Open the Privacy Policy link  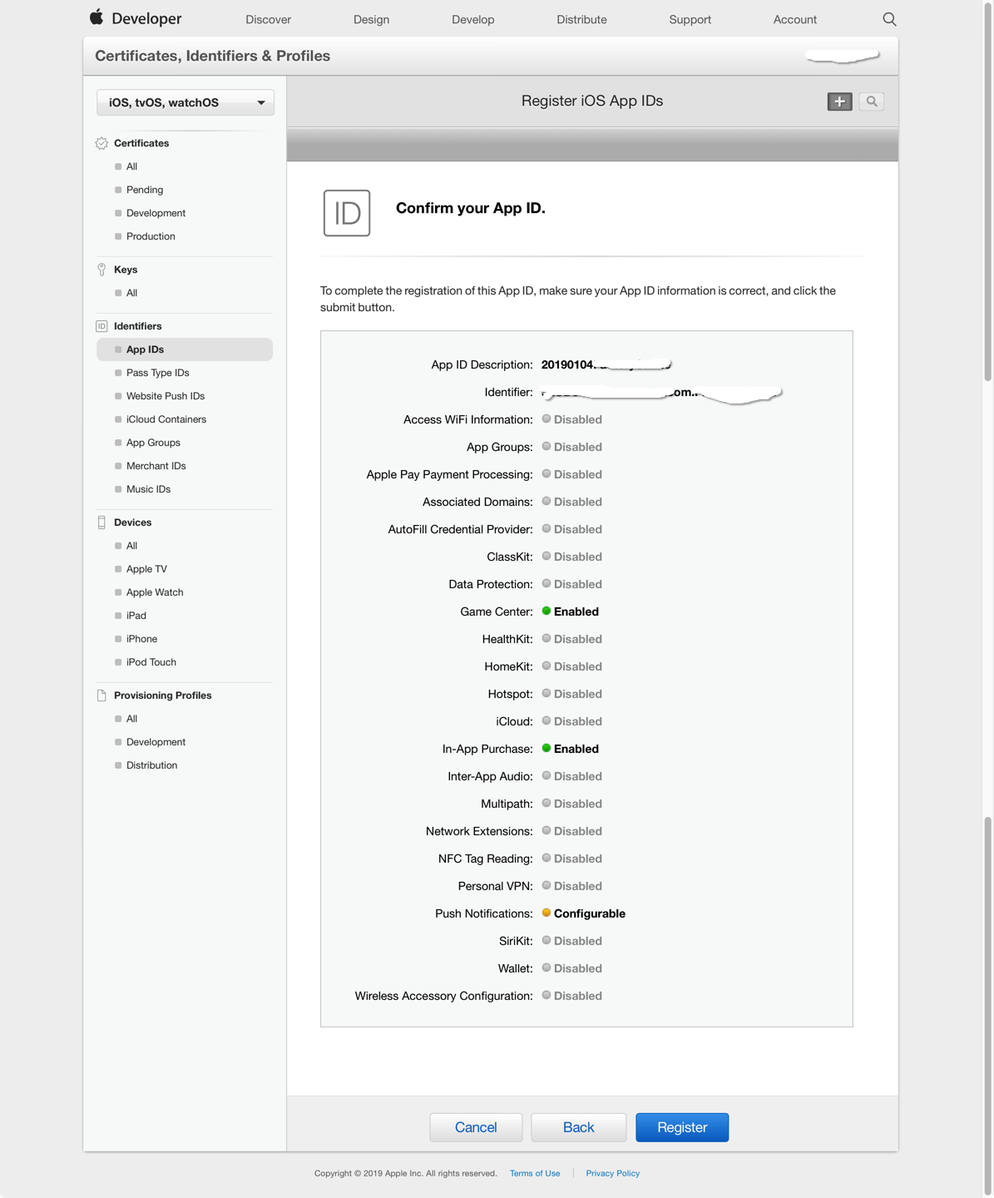click(x=612, y=1173)
